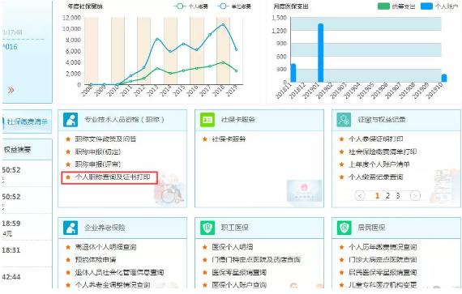Screen dimensions: 462x294
Task: Open 门慢门特定点医院及药店查询 link
Action: 256,259
